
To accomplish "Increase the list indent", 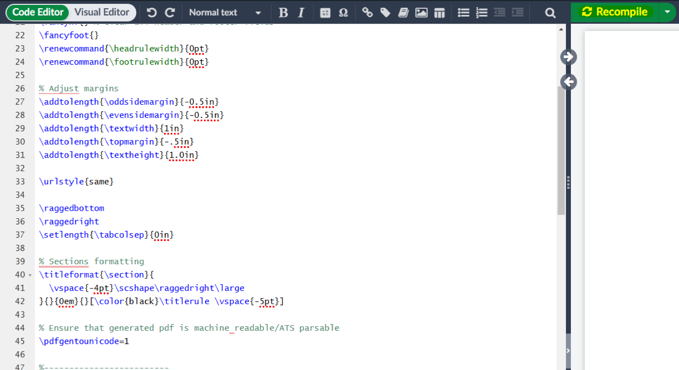I will click(517, 13).
